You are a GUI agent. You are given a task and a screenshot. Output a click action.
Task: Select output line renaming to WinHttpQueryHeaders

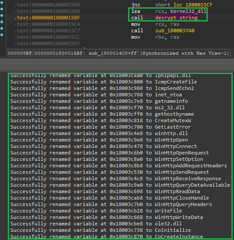point(111,204)
